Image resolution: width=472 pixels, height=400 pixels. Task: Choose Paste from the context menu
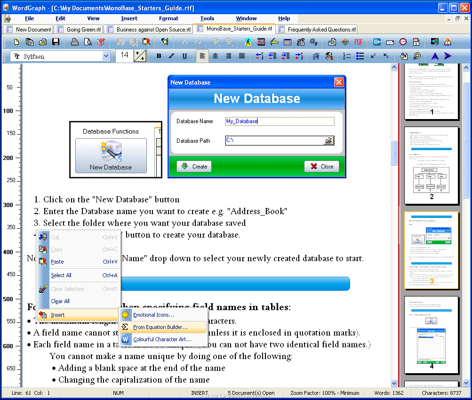(78, 262)
